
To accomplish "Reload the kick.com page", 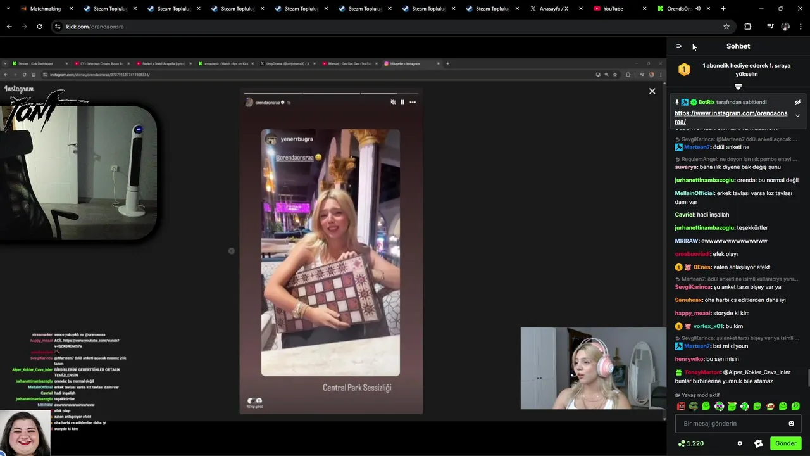I will click(39, 27).
